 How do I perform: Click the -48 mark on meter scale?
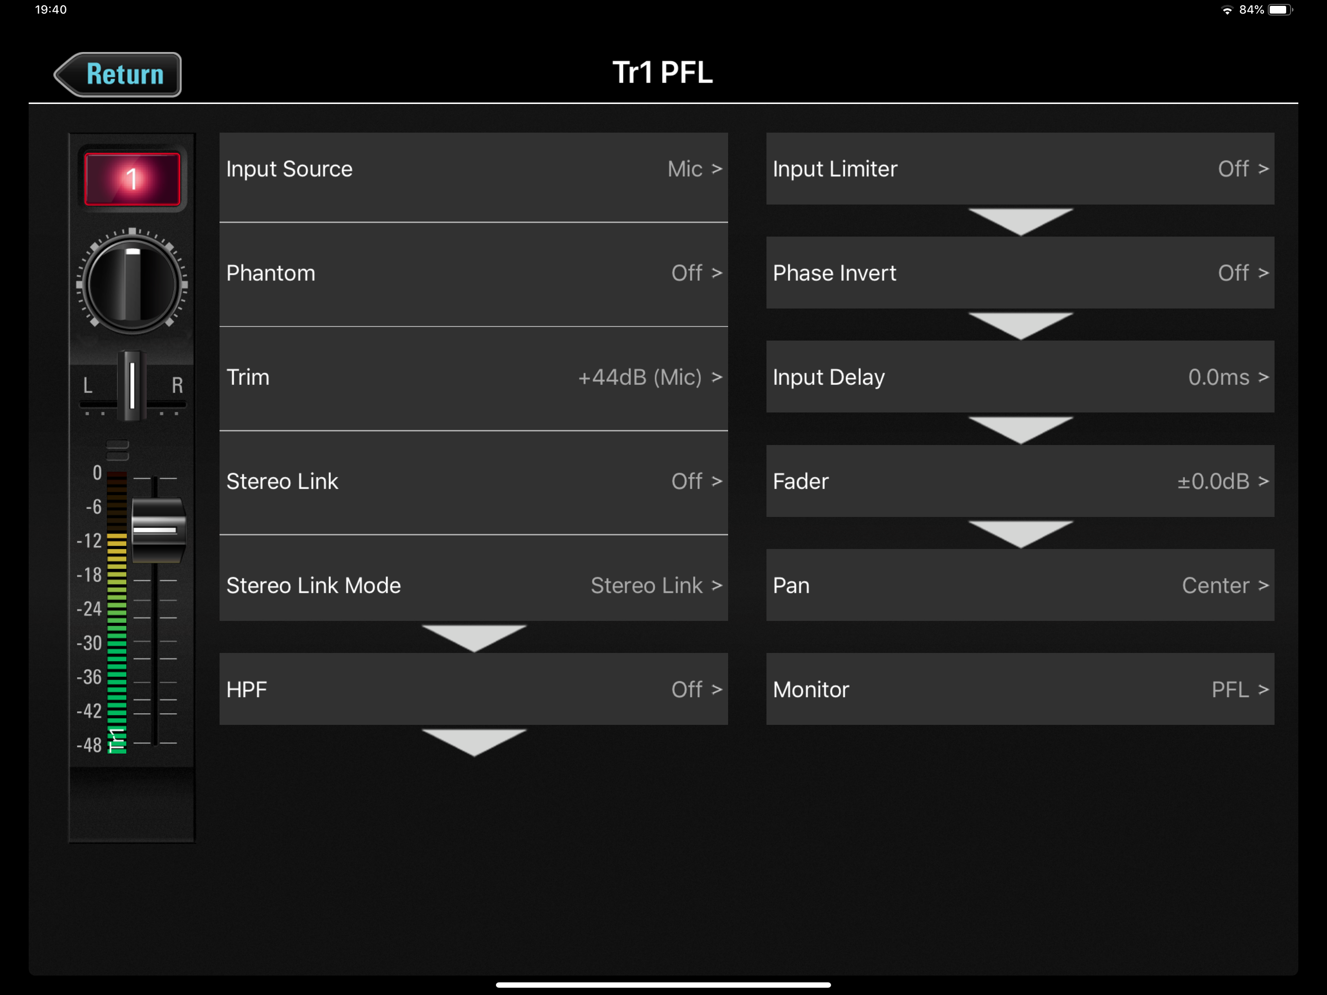89,745
